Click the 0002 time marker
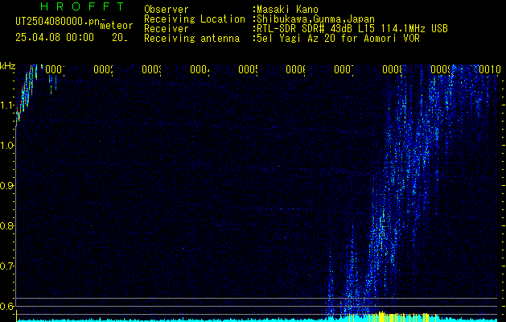Image resolution: width=506 pixels, height=322 pixels. [x=103, y=69]
